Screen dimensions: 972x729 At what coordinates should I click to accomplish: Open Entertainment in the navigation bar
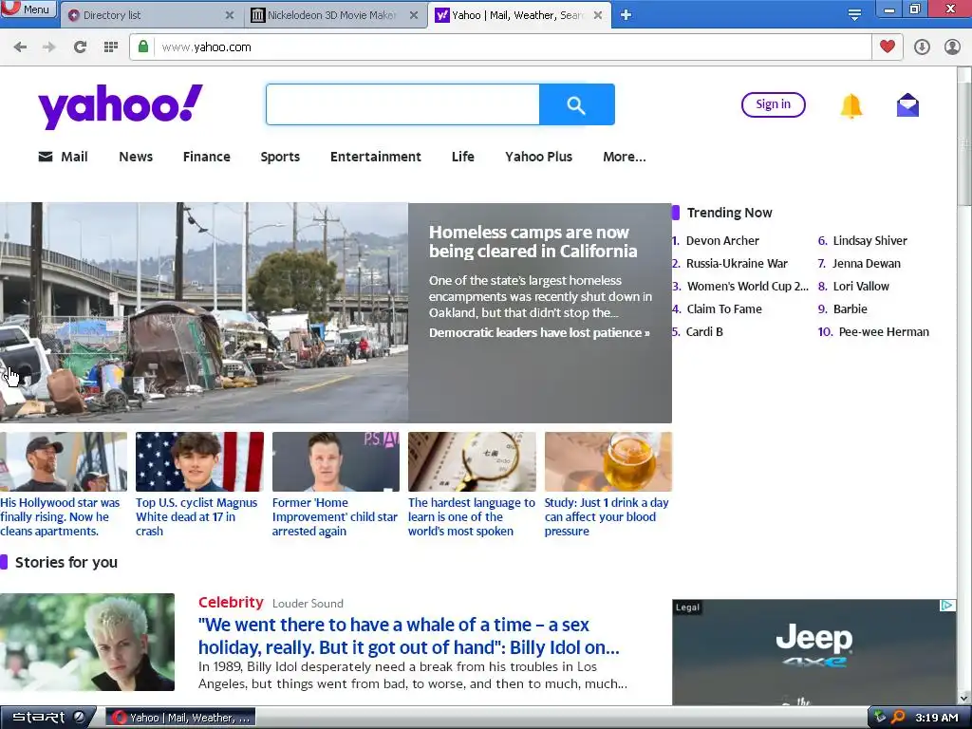[376, 157]
